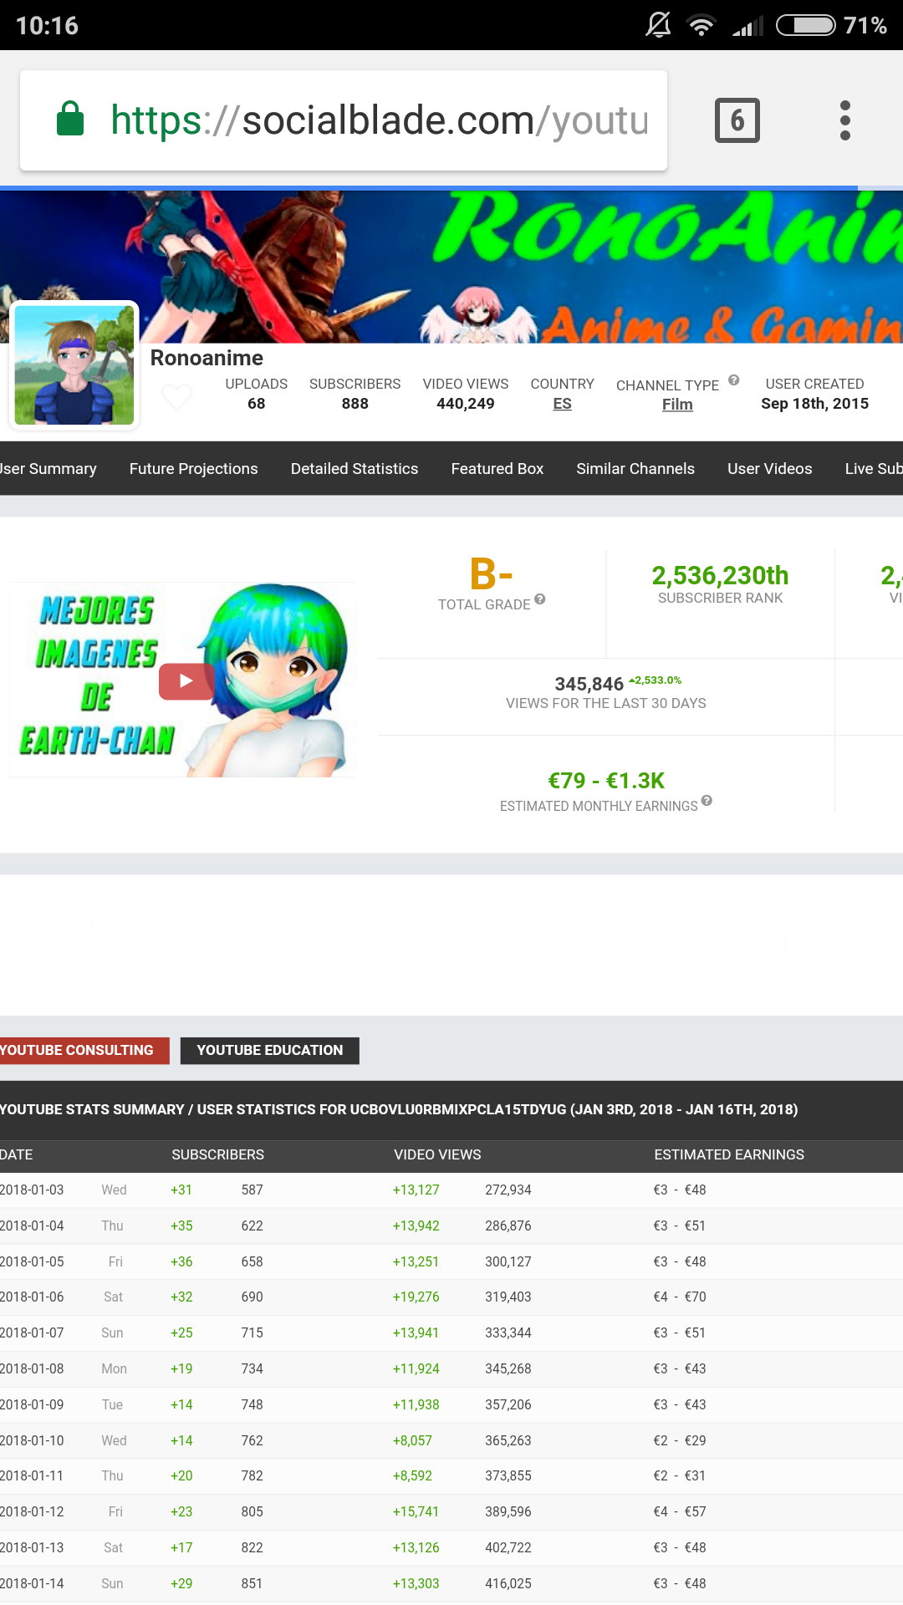Open the Live Sub tab
The height and width of the screenshot is (1605, 903).
pos(874,469)
